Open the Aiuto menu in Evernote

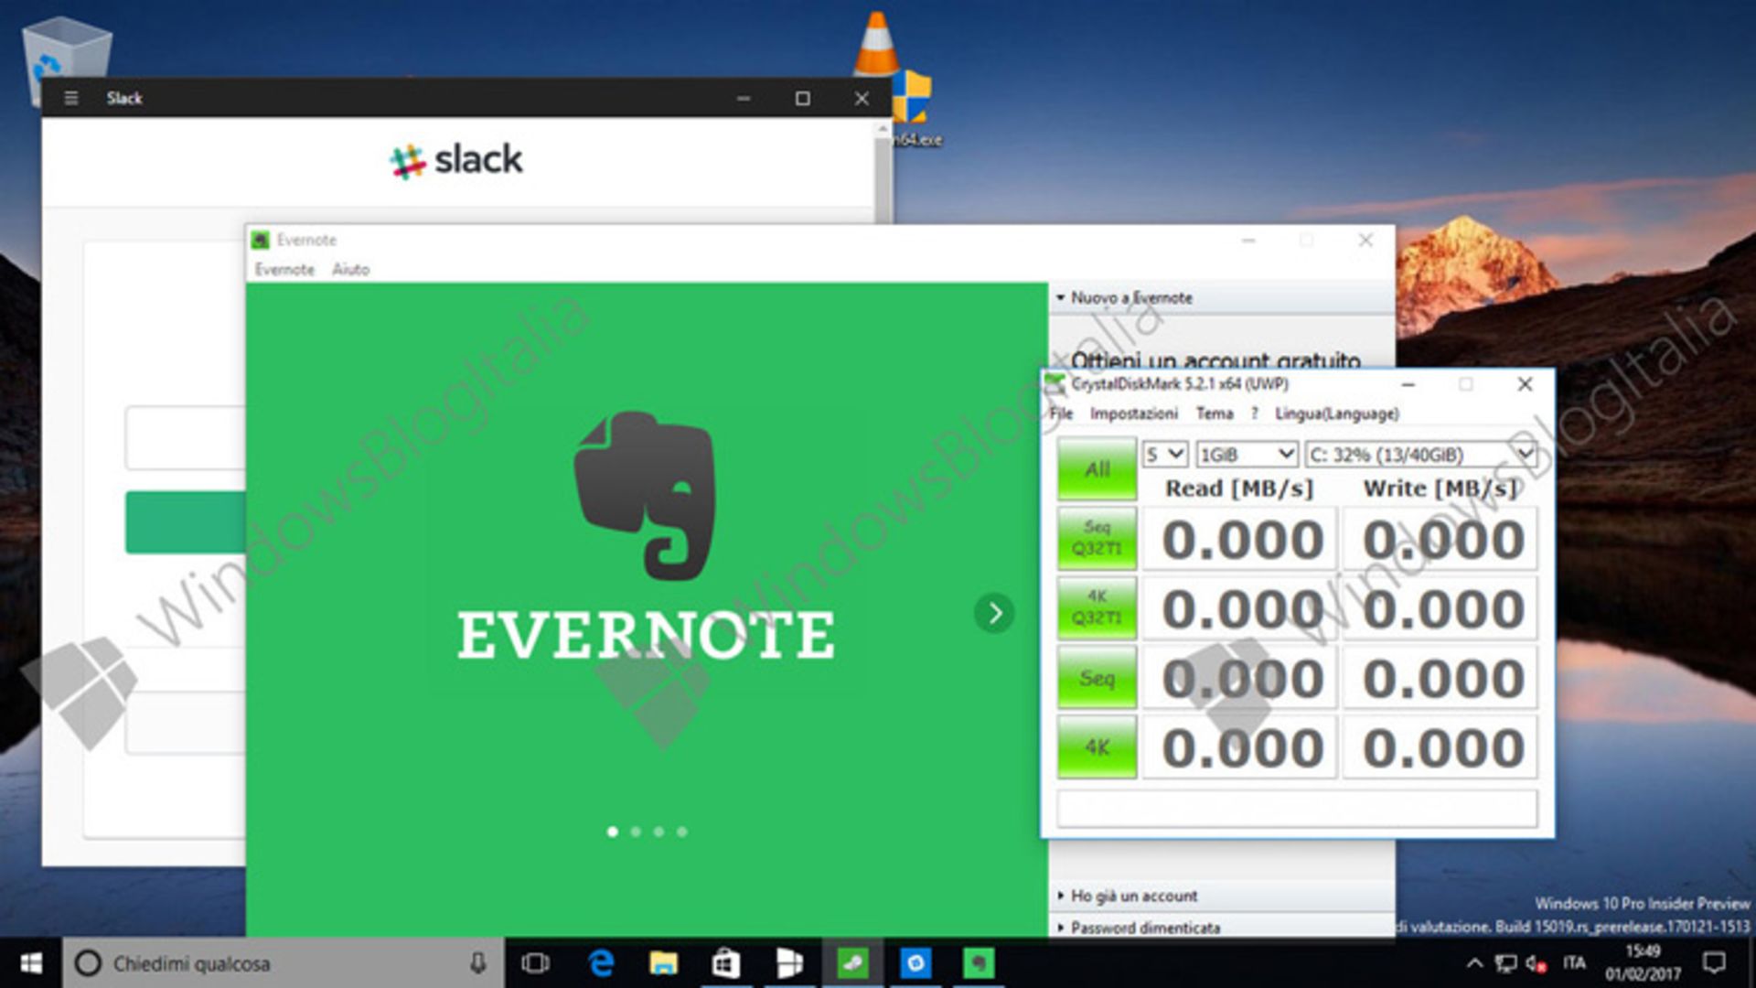click(350, 269)
